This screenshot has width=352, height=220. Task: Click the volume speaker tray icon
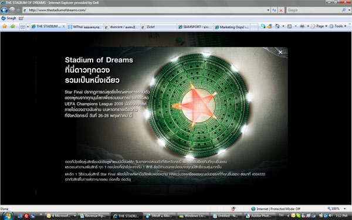click(331, 216)
